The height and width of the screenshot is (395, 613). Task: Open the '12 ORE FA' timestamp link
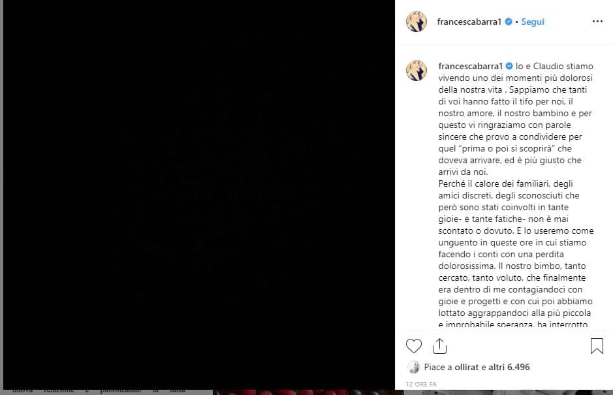tap(421, 384)
